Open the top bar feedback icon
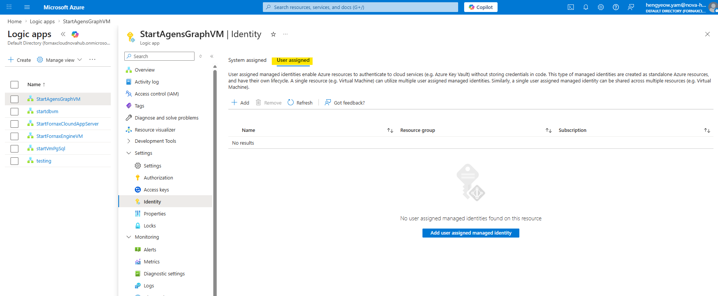The height and width of the screenshot is (296, 718). (631, 7)
